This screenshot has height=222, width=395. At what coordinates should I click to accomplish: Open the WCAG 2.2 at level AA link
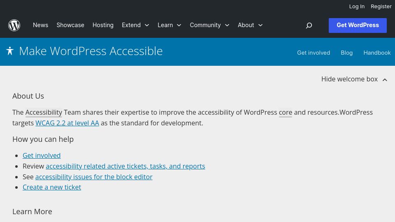[x=67, y=123]
